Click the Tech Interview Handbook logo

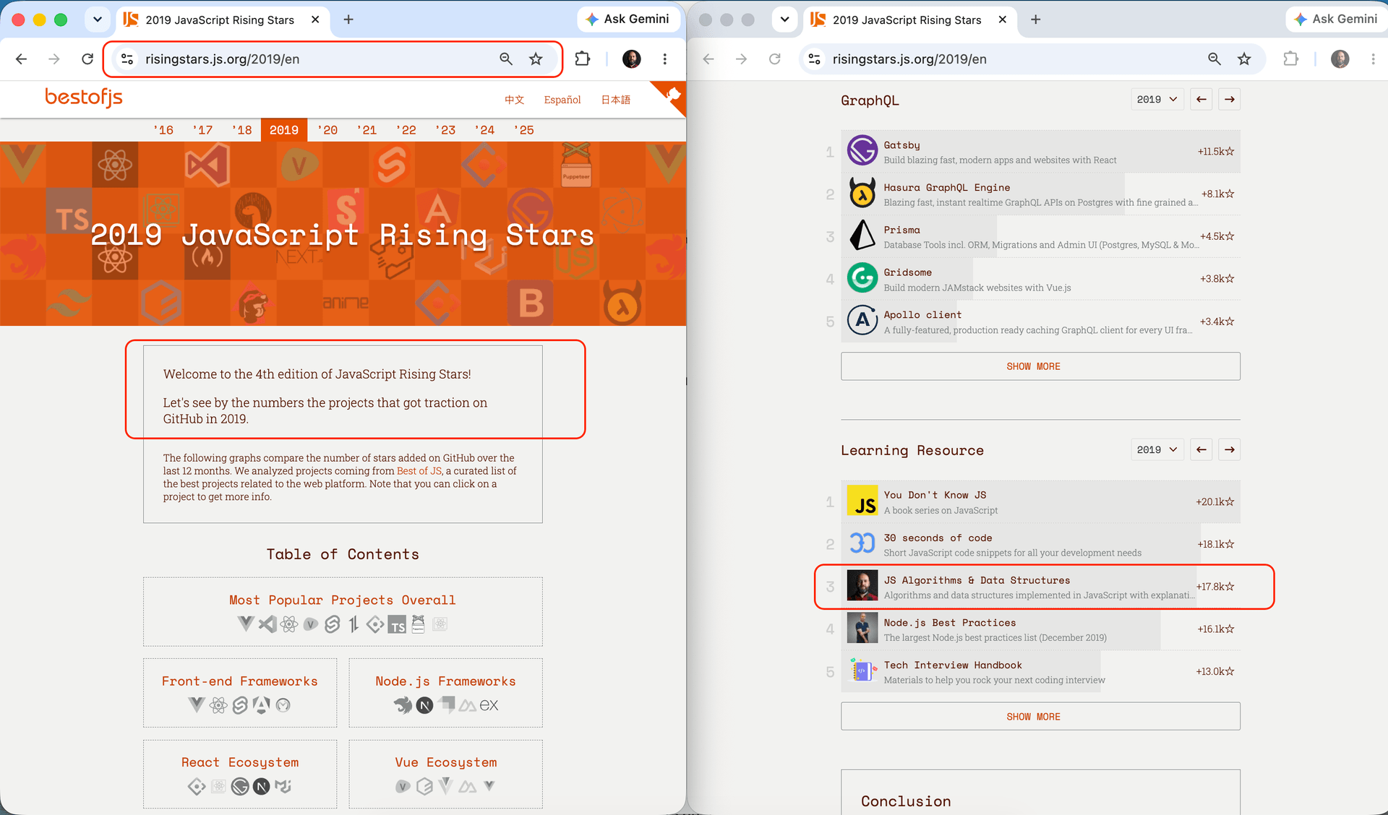(x=862, y=671)
